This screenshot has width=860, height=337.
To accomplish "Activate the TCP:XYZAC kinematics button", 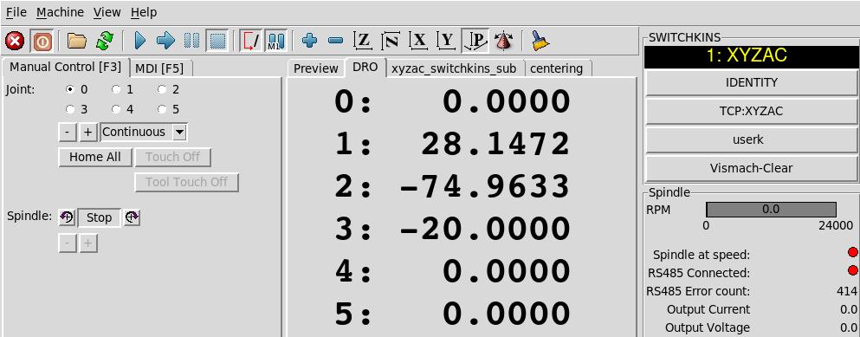I will [x=751, y=112].
